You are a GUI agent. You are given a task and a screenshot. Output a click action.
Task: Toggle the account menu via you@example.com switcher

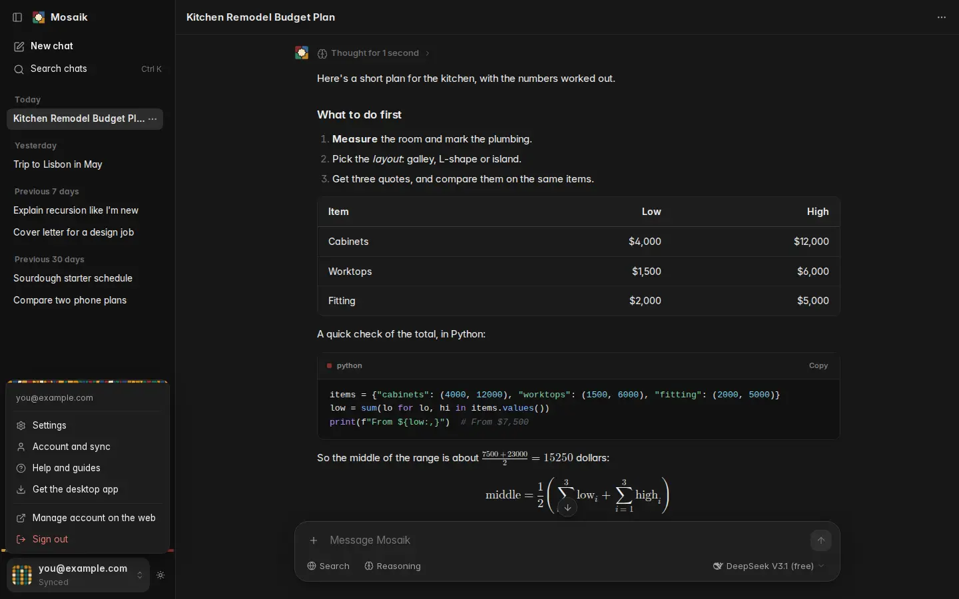point(78,575)
